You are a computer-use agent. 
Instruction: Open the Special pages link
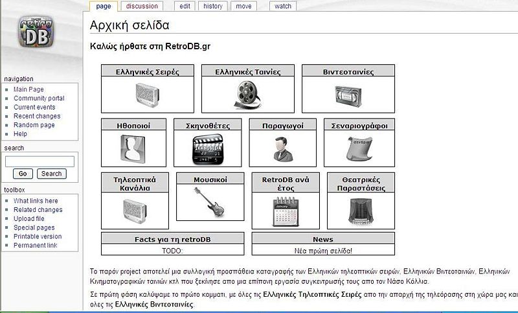click(34, 227)
